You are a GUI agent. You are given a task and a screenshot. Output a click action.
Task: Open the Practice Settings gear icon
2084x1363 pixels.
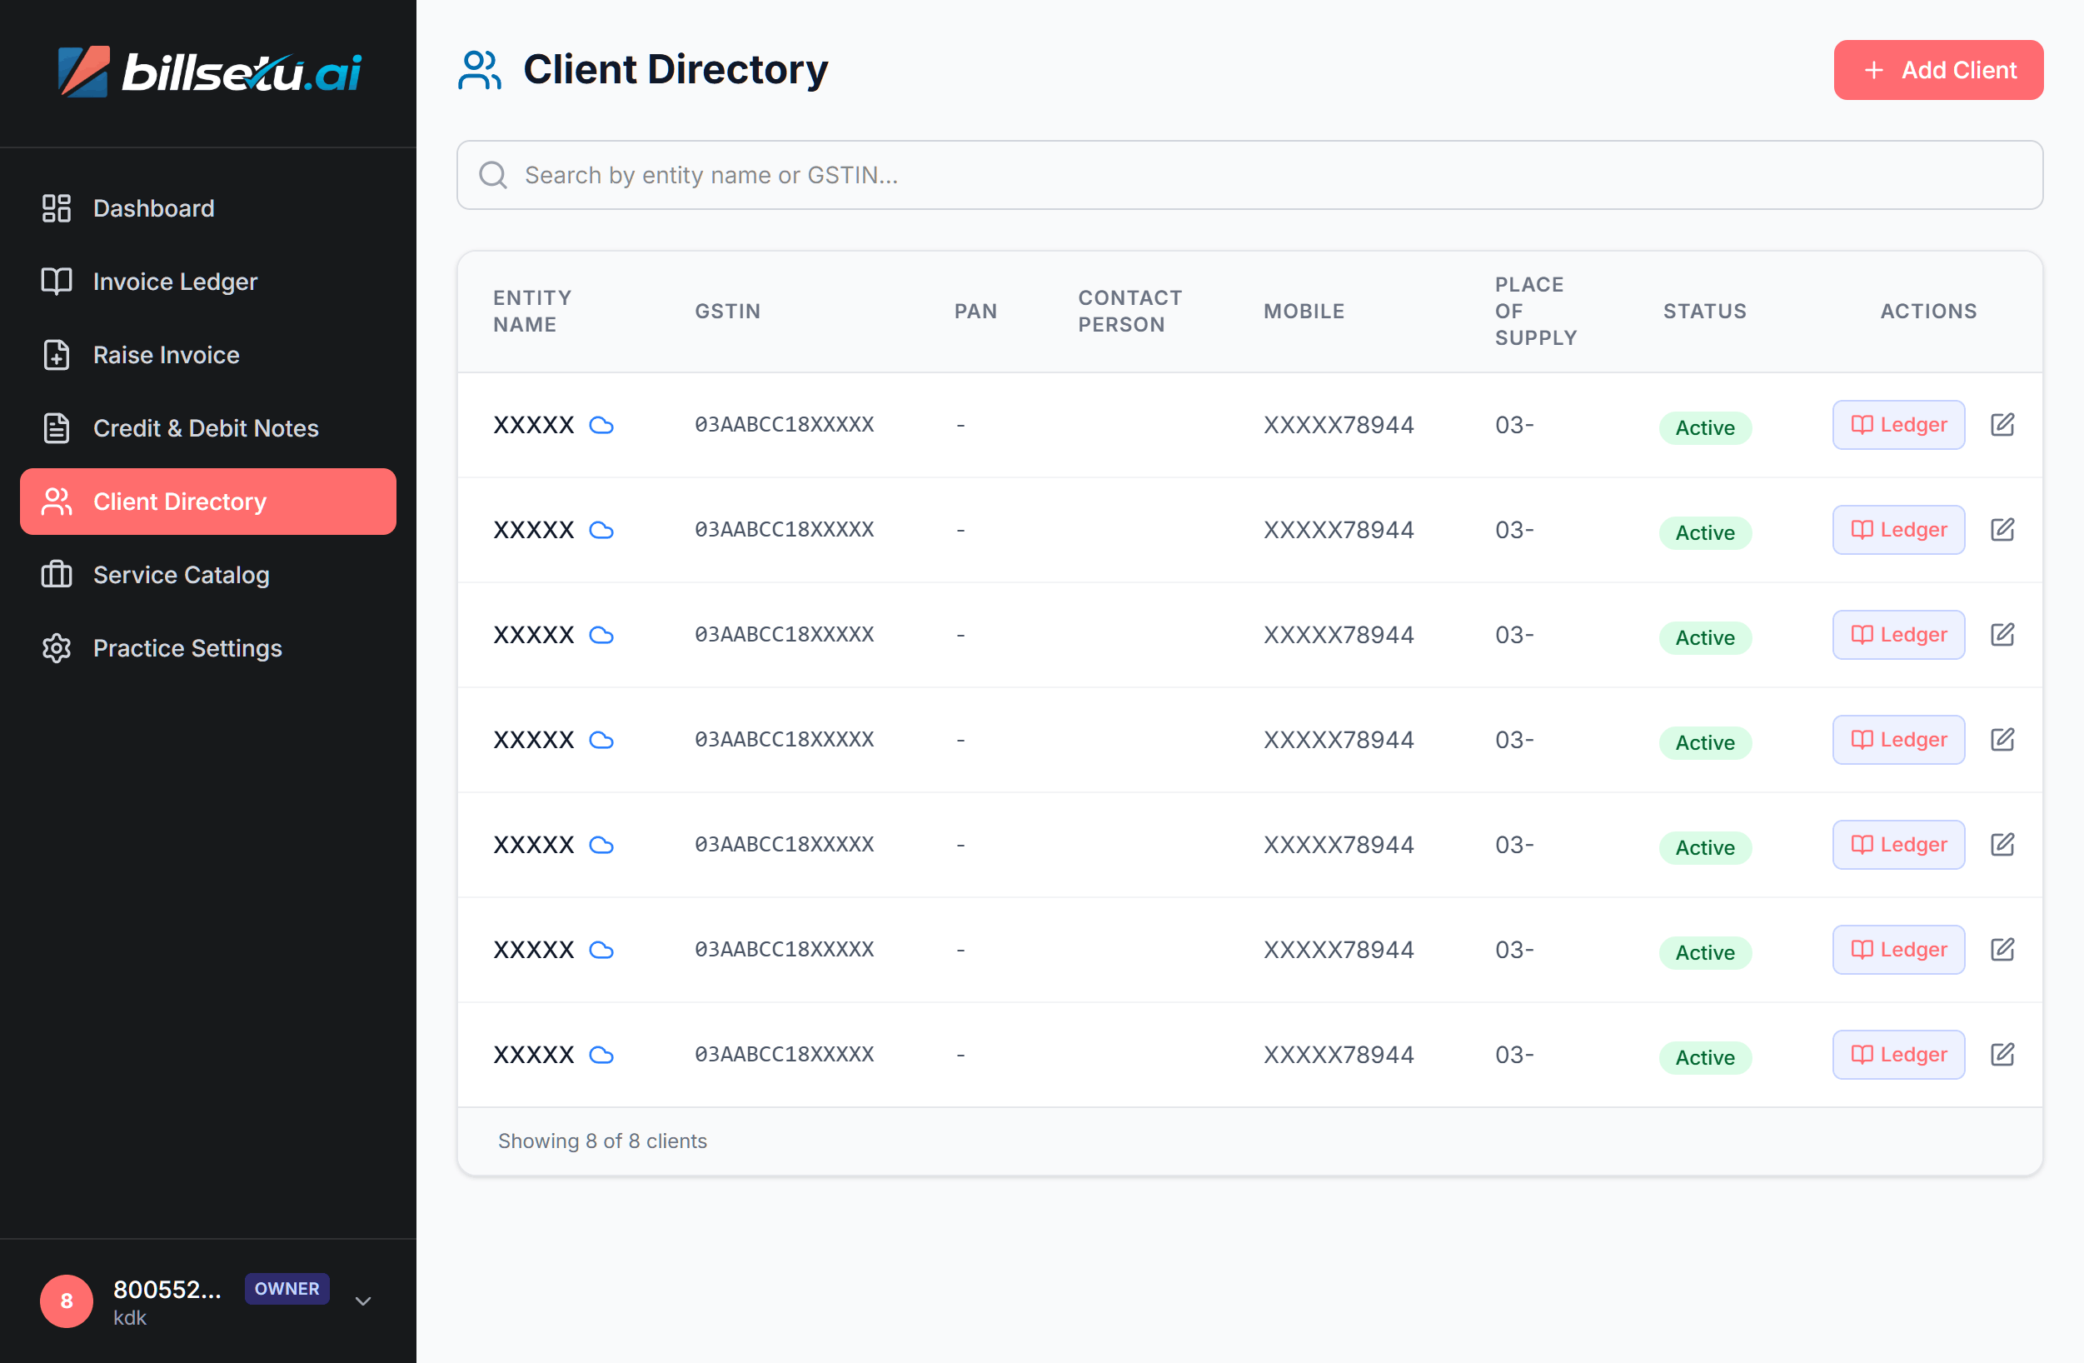[x=56, y=648]
